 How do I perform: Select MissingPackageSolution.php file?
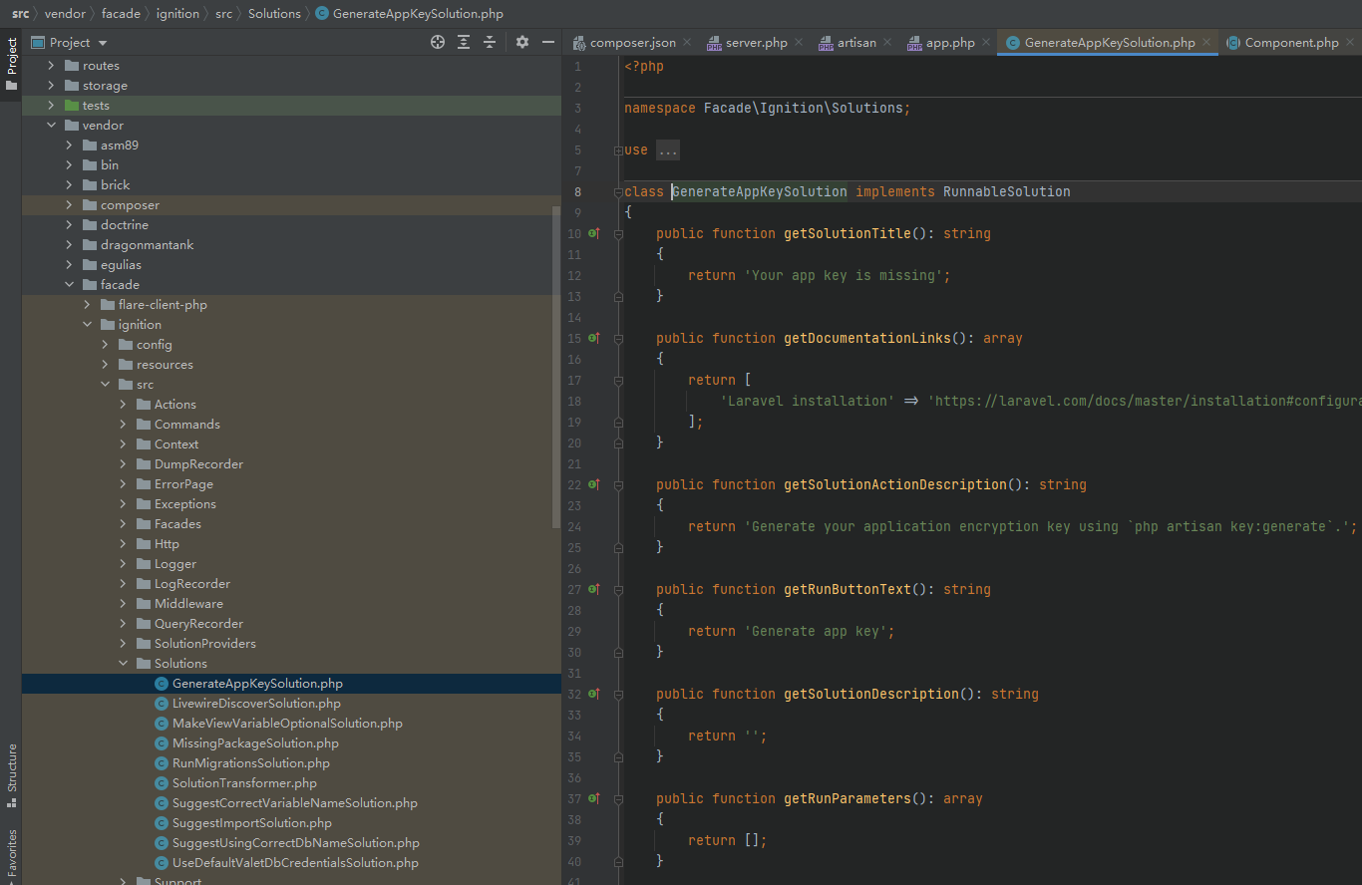(x=255, y=743)
